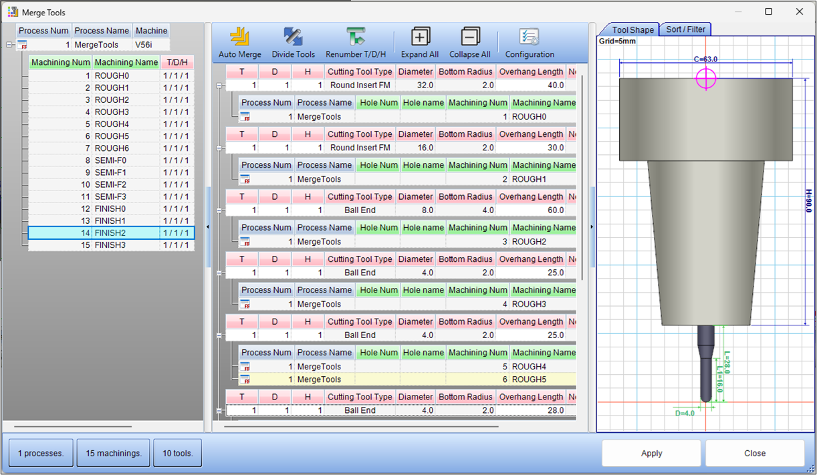Click the right splitter arrow beside Tool Shape panel
The width and height of the screenshot is (817, 475).
592,227
